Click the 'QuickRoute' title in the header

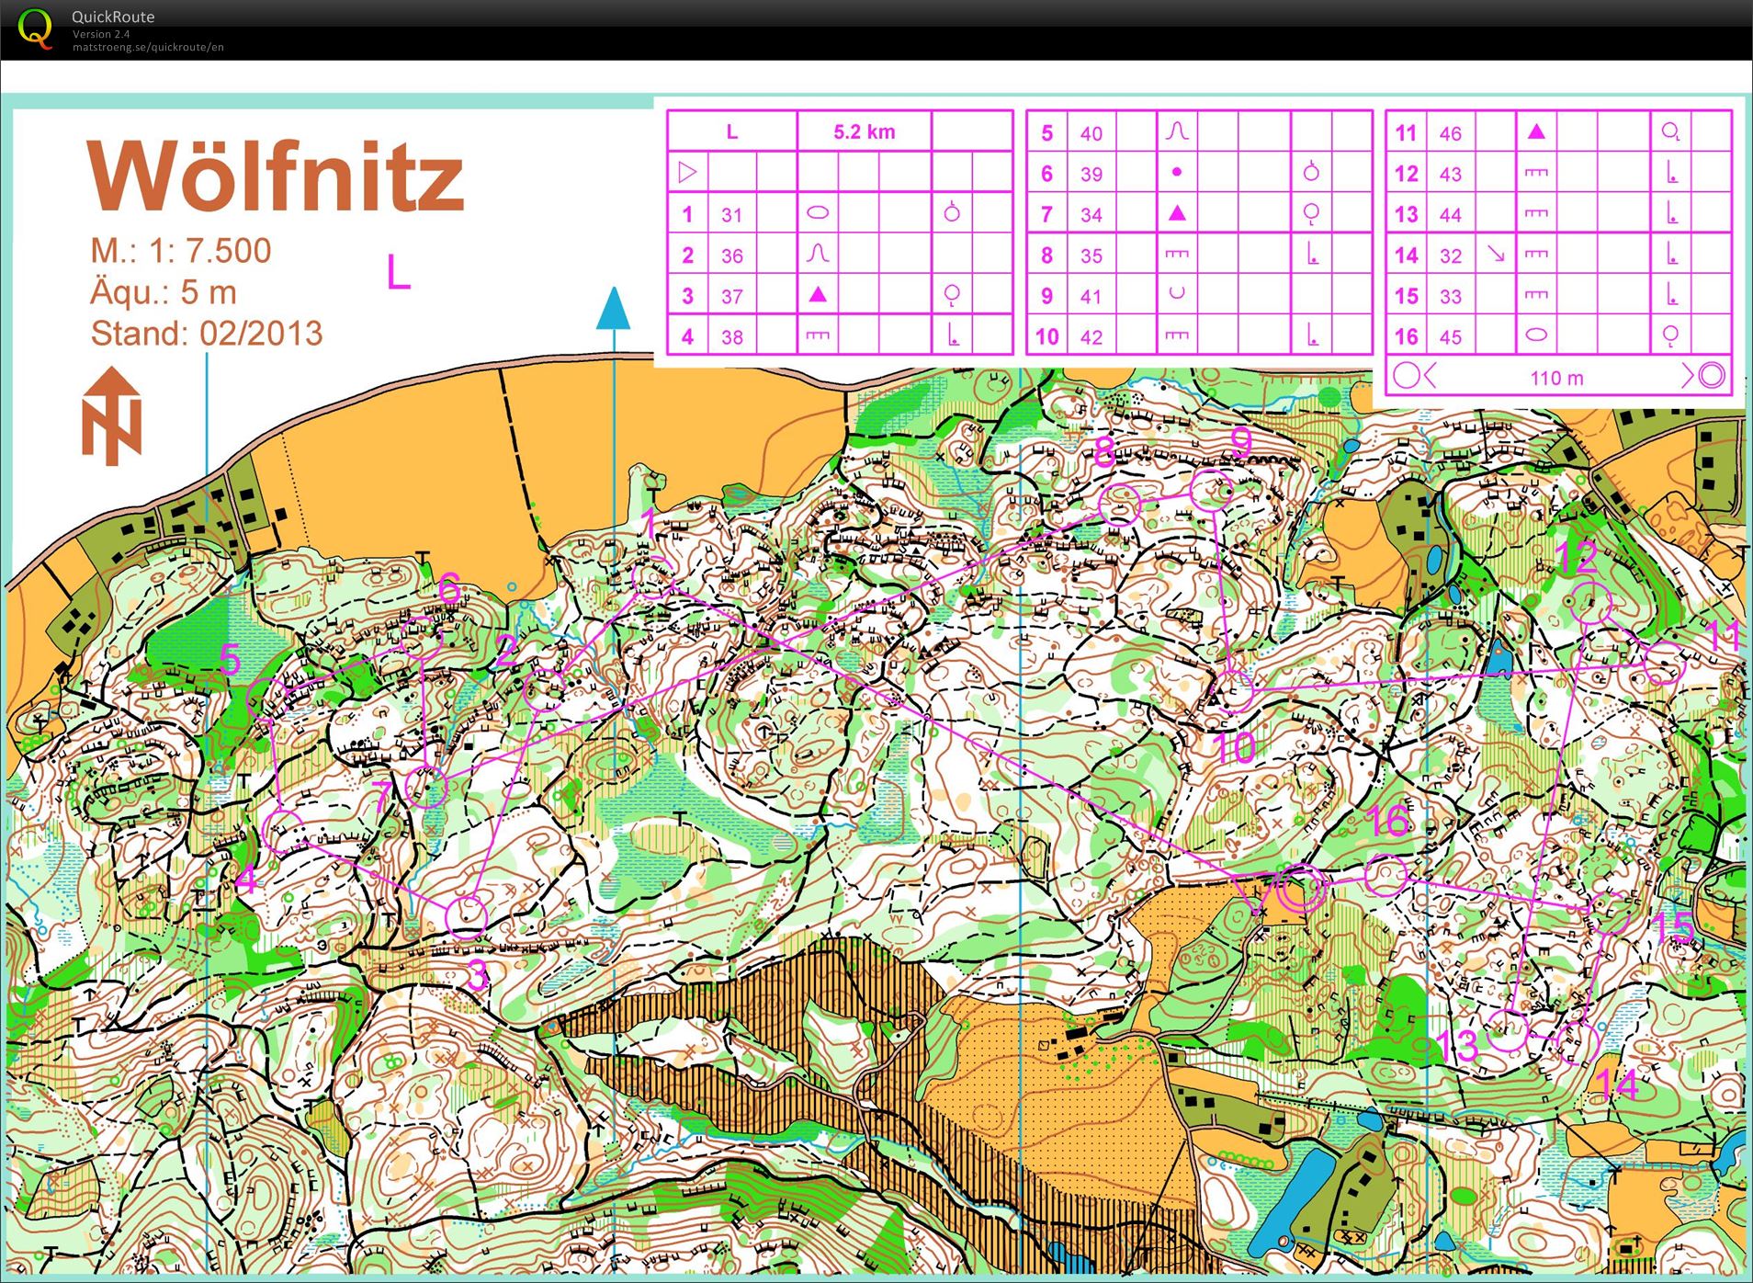(113, 17)
